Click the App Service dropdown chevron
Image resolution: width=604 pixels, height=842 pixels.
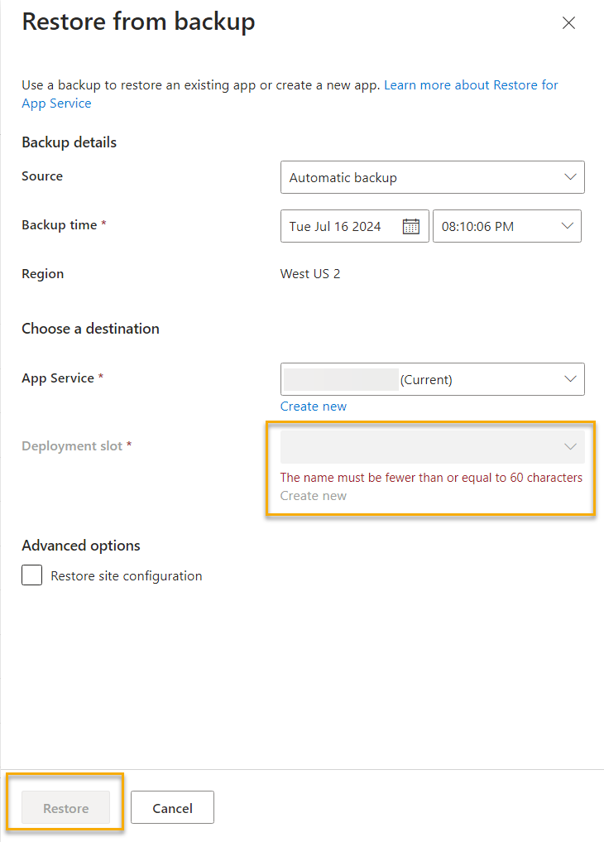[x=570, y=379]
